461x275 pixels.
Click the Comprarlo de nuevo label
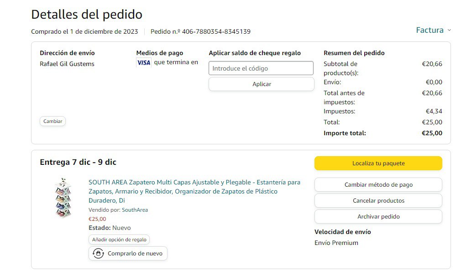coord(135,254)
